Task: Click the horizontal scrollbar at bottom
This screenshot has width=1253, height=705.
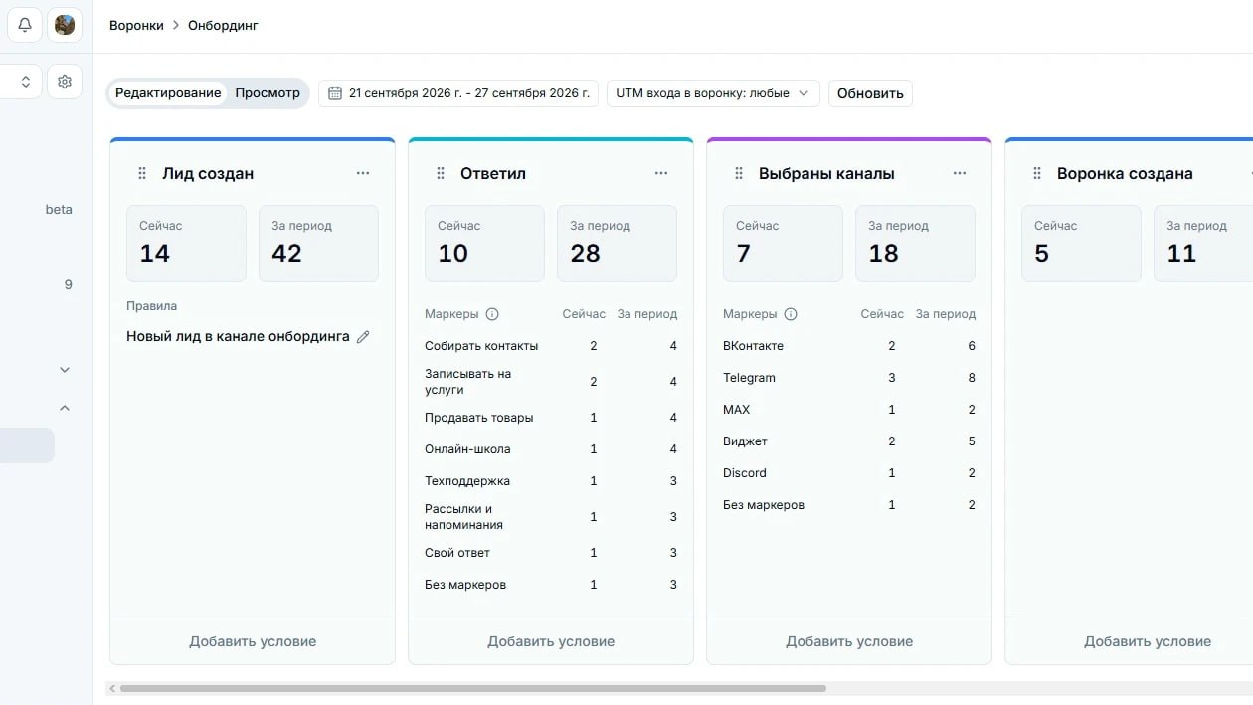Action: pyautogui.click(x=472, y=688)
